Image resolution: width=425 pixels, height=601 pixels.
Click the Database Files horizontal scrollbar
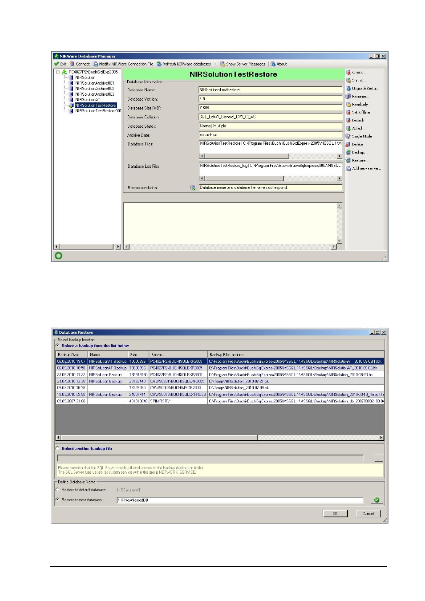[x=271, y=156]
